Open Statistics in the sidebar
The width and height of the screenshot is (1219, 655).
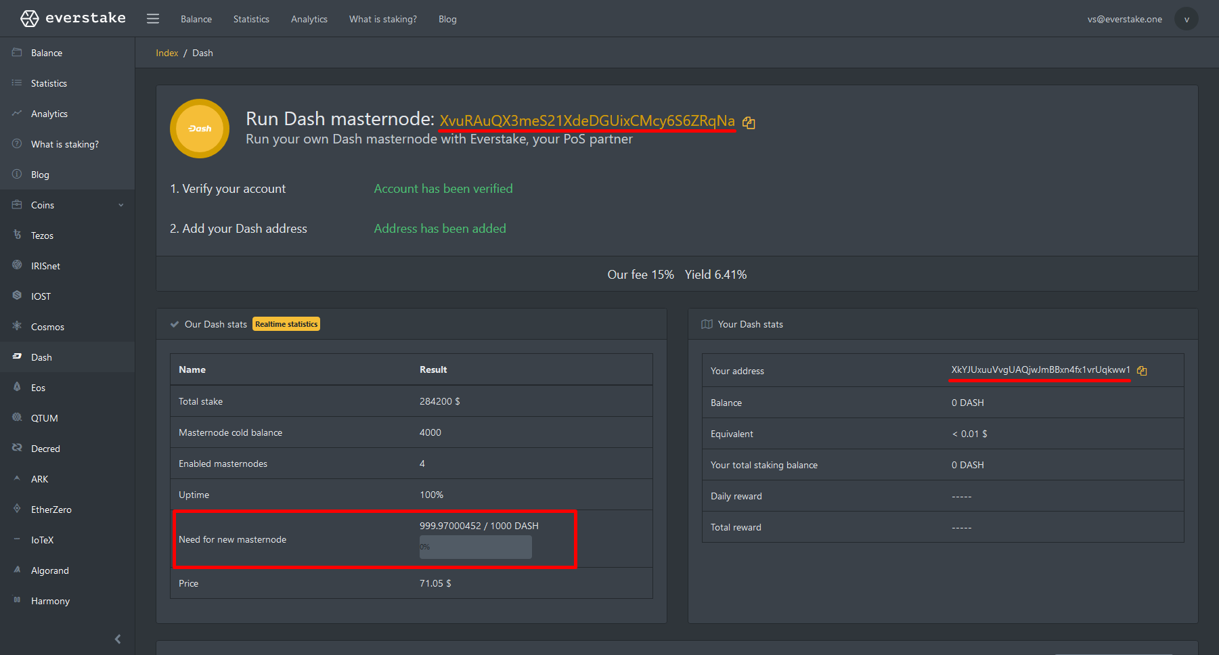pyautogui.click(x=67, y=83)
